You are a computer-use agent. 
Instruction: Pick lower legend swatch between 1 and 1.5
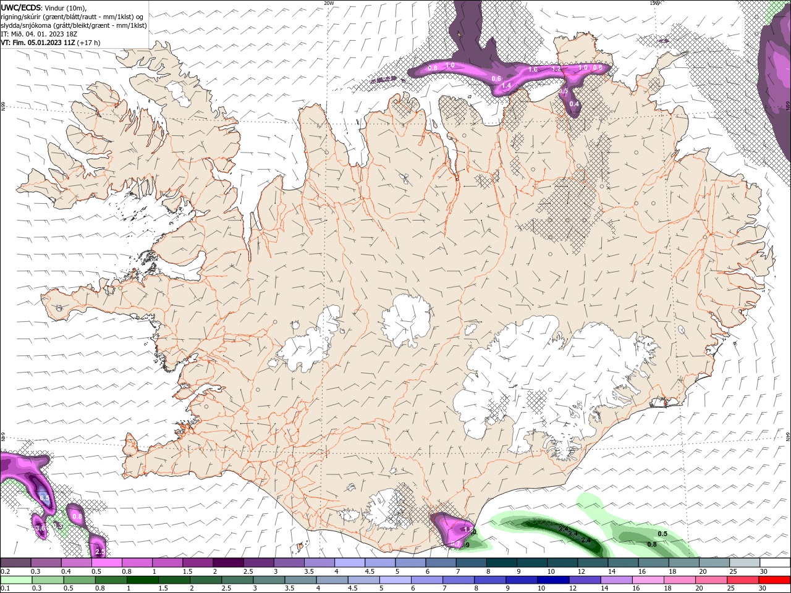point(143,579)
